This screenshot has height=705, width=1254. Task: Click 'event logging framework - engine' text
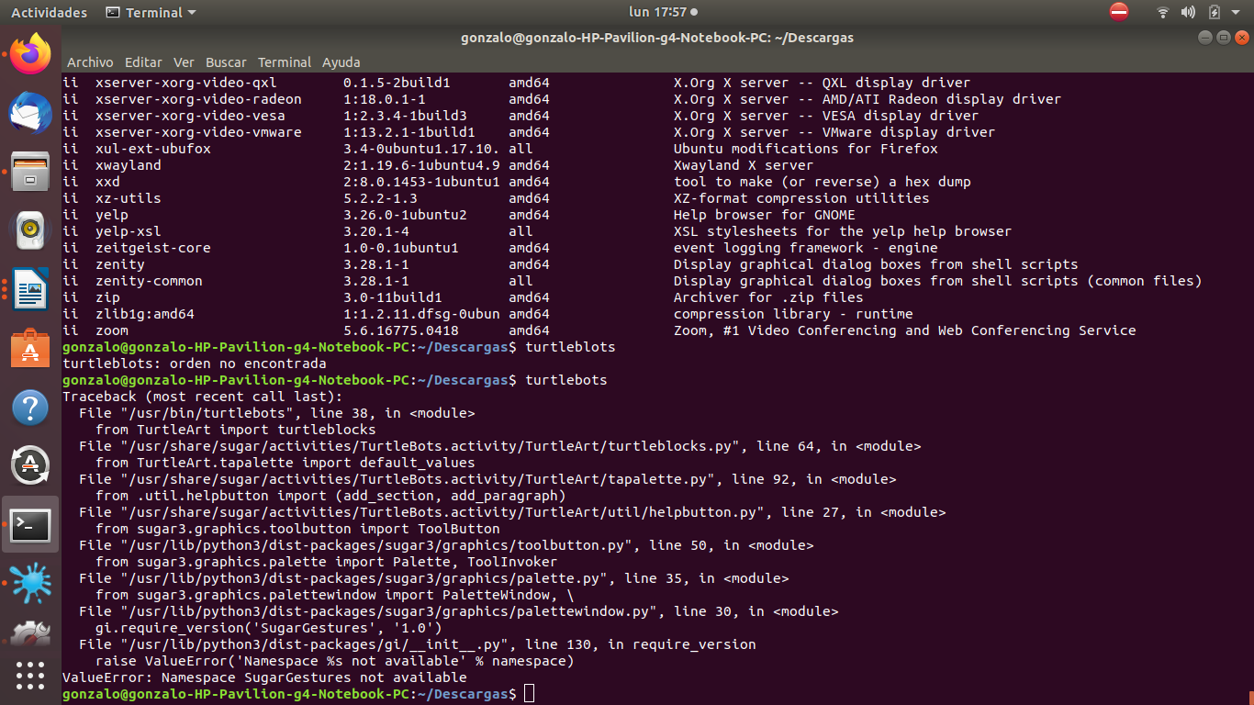pyautogui.click(x=805, y=248)
